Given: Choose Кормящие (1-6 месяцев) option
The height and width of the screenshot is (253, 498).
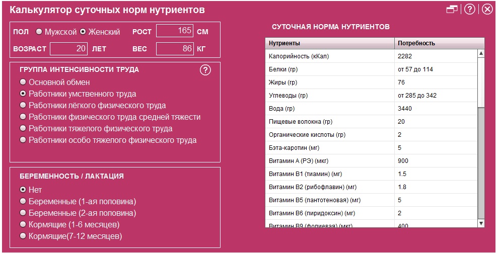Looking at the screenshot, I should click(x=23, y=224).
